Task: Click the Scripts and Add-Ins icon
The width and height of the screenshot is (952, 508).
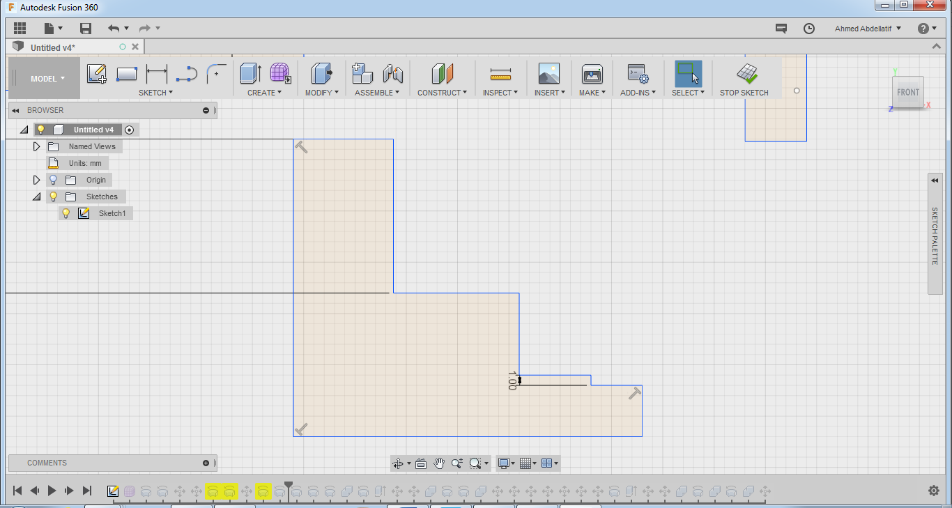Action: tap(638, 73)
